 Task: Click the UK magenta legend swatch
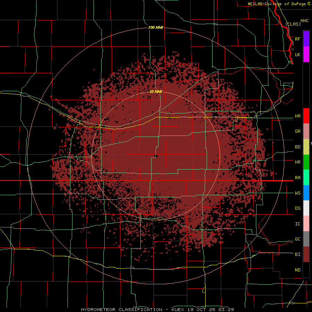(x=306, y=54)
